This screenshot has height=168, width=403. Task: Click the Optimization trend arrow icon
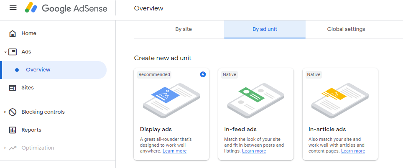coord(13,148)
